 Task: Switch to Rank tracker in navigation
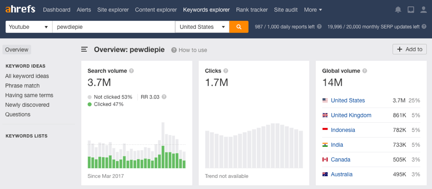click(x=252, y=10)
